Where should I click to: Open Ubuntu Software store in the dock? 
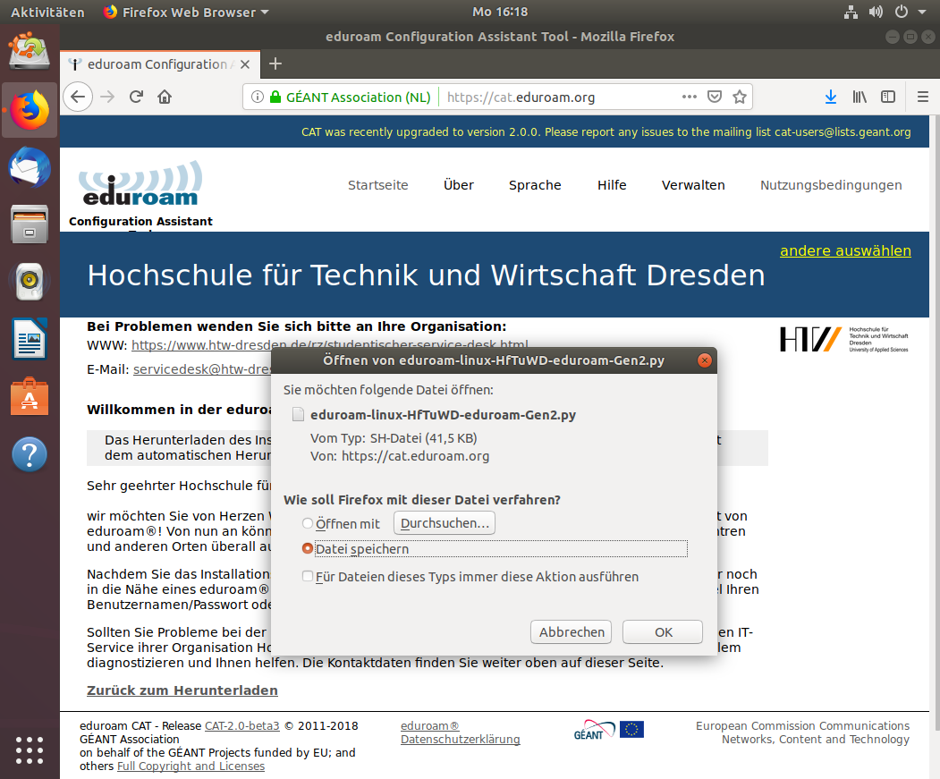pos(30,396)
